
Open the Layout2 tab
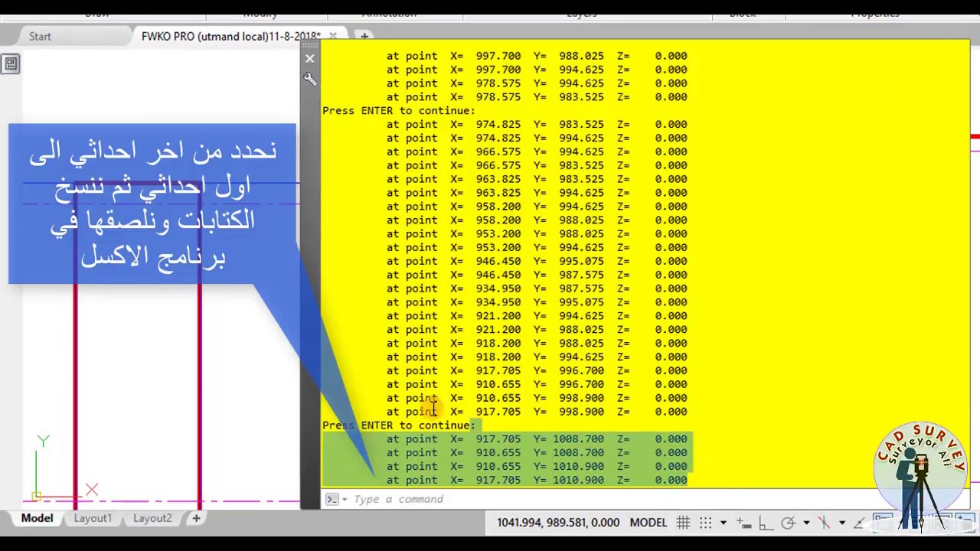pyautogui.click(x=152, y=518)
